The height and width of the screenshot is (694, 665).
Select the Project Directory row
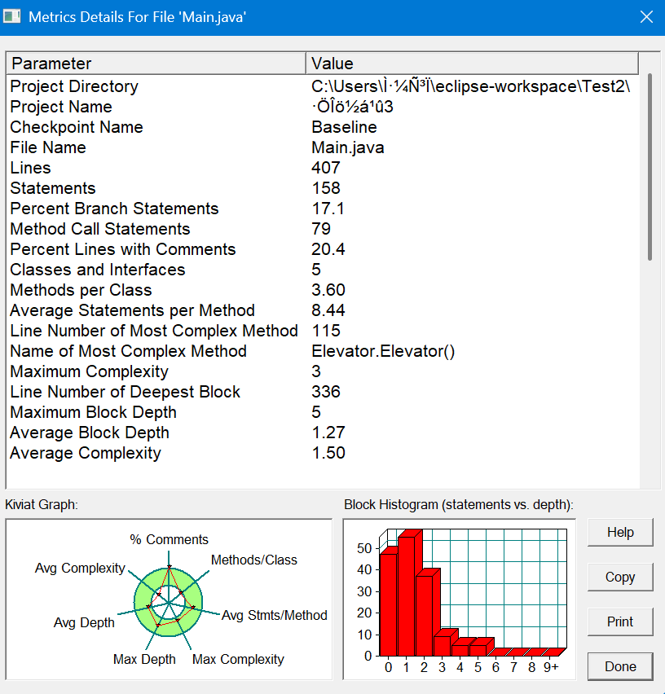pos(323,86)
